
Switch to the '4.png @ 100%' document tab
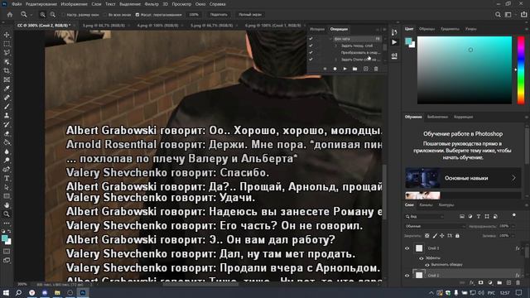point(157,26)
